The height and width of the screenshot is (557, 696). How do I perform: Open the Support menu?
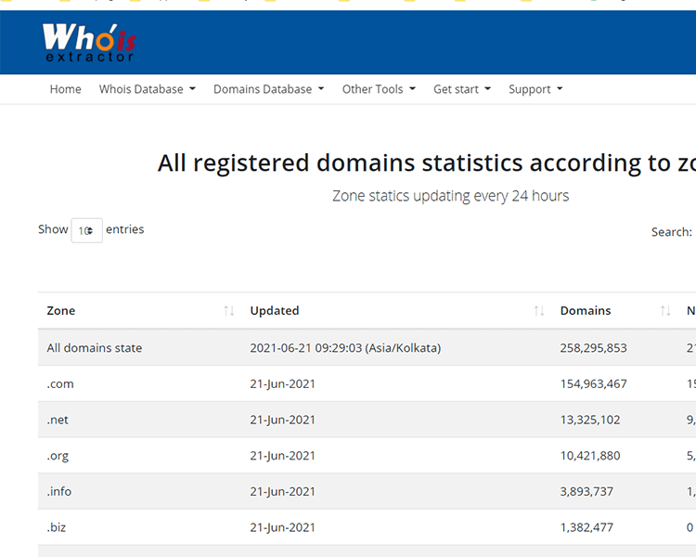[x=535, y=89]
